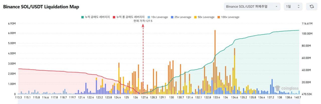The height and width of the screenshot is (104, 321).
Task: Click the Binance SOL/USDT Liquidation Map title
Action: pyautogui.click(x=41, y=7)
